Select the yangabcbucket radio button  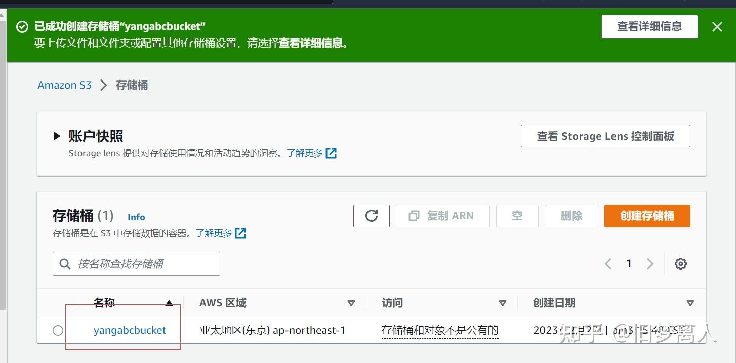click(58, 331)
